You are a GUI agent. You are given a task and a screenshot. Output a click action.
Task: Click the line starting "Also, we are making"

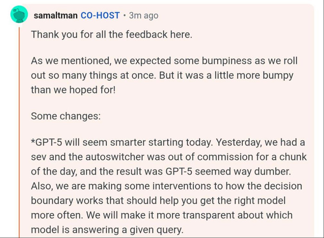click(x=166, y=186)
